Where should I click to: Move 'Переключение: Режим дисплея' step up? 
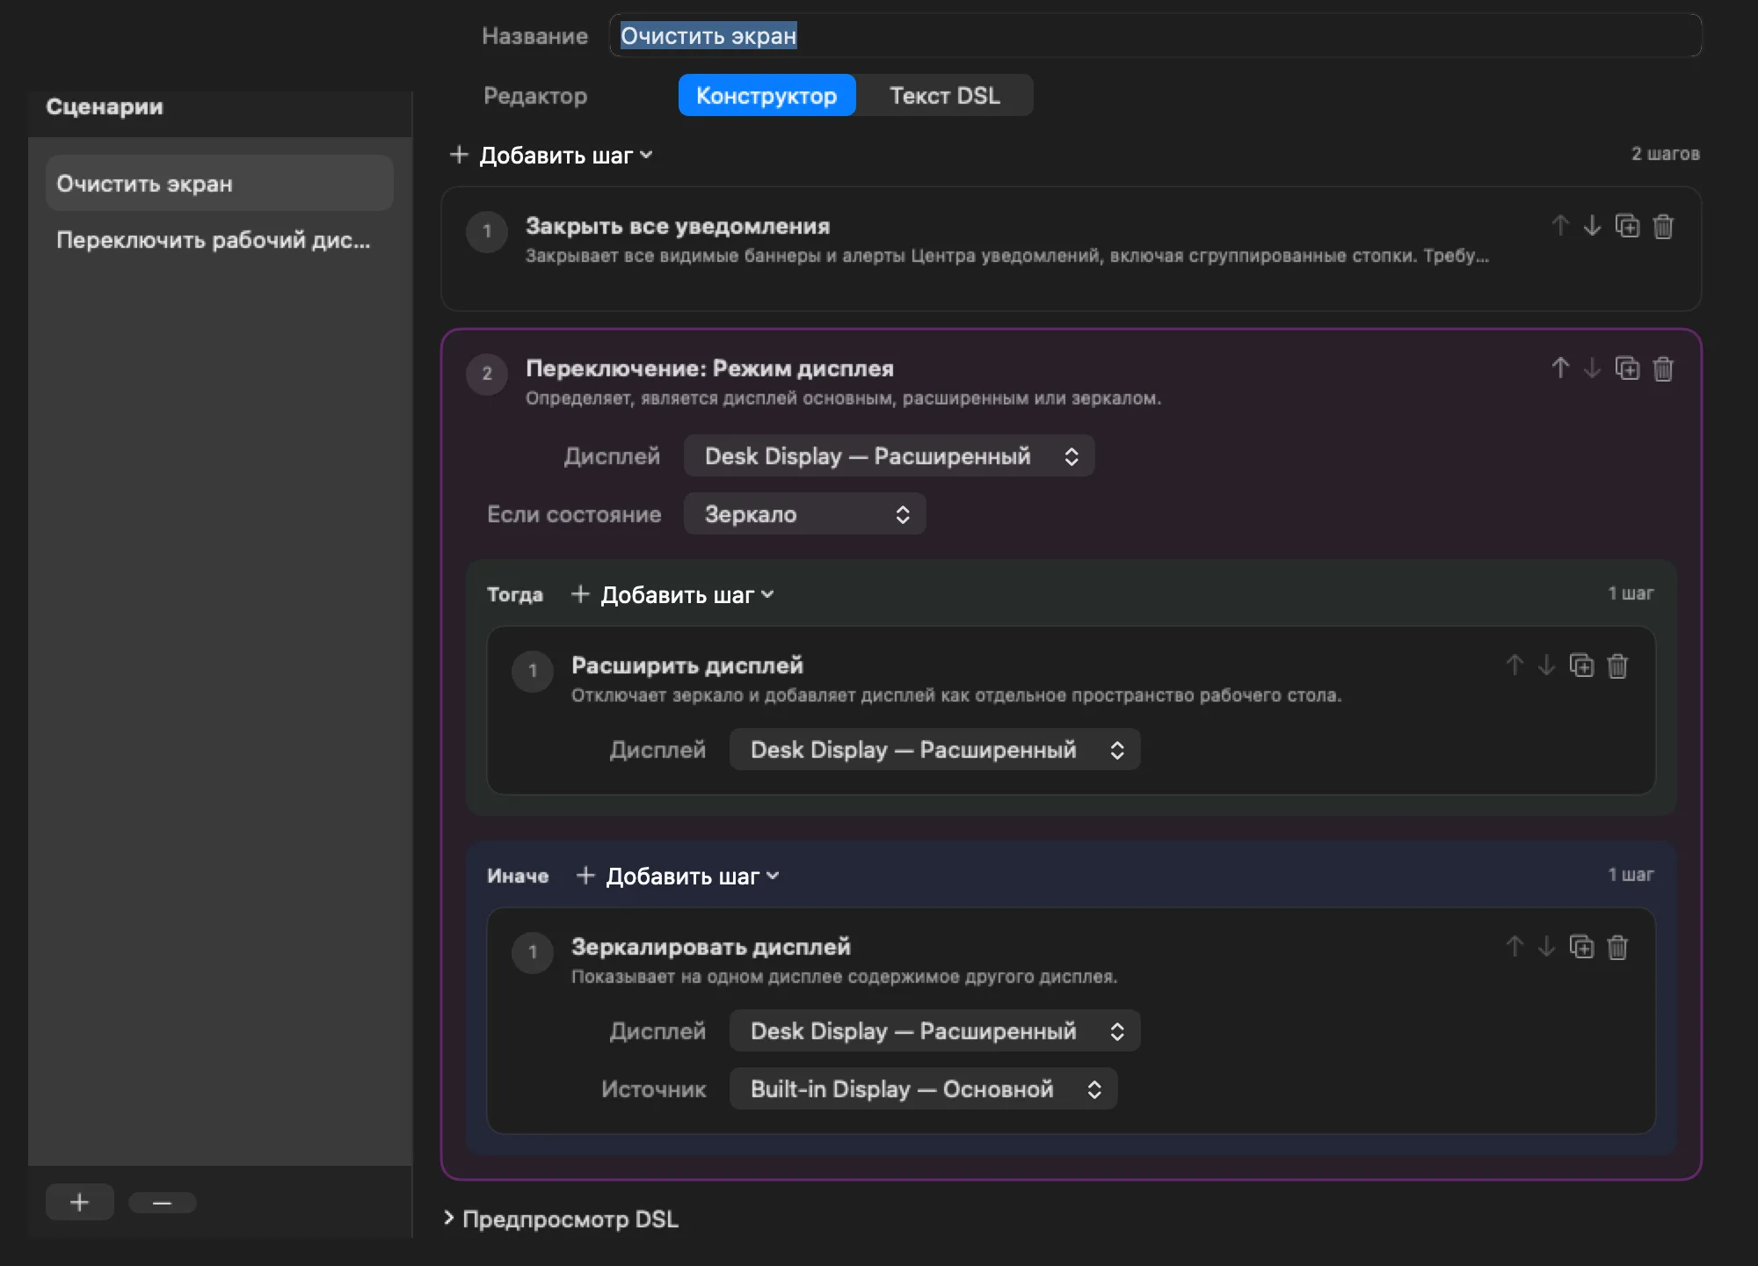click(x=1560, y=368)
